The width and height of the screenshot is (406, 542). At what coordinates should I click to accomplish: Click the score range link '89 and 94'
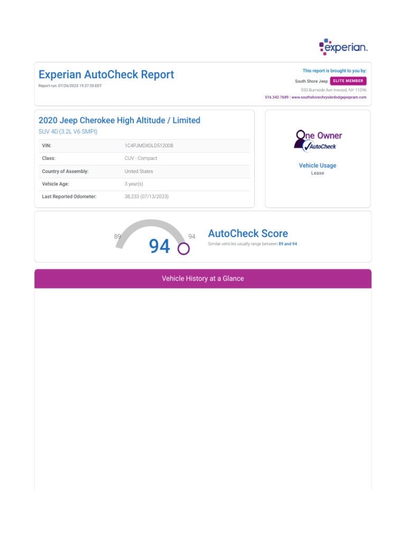click(x=288, y=243)
